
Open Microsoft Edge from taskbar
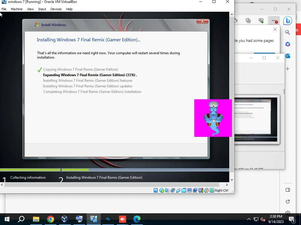[x=137, y=219]
